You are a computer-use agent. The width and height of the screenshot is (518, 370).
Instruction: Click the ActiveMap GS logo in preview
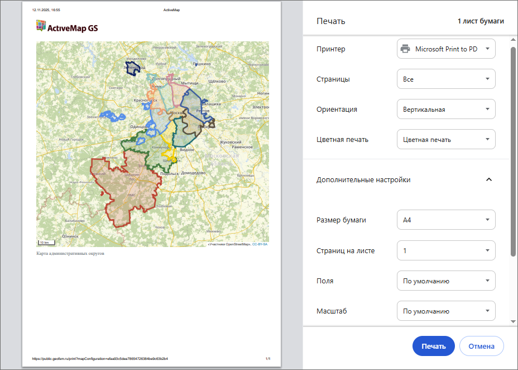click(x=66, y=26)
